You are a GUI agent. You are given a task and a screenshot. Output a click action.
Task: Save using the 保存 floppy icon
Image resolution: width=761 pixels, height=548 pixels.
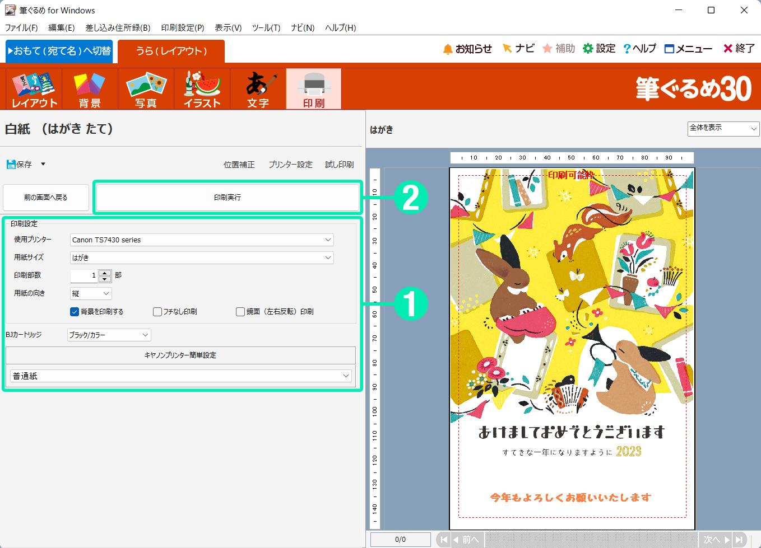click(11, 164)
